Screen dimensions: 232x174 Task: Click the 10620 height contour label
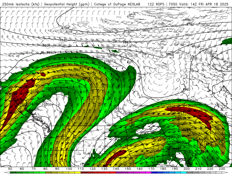pos(150,158)
